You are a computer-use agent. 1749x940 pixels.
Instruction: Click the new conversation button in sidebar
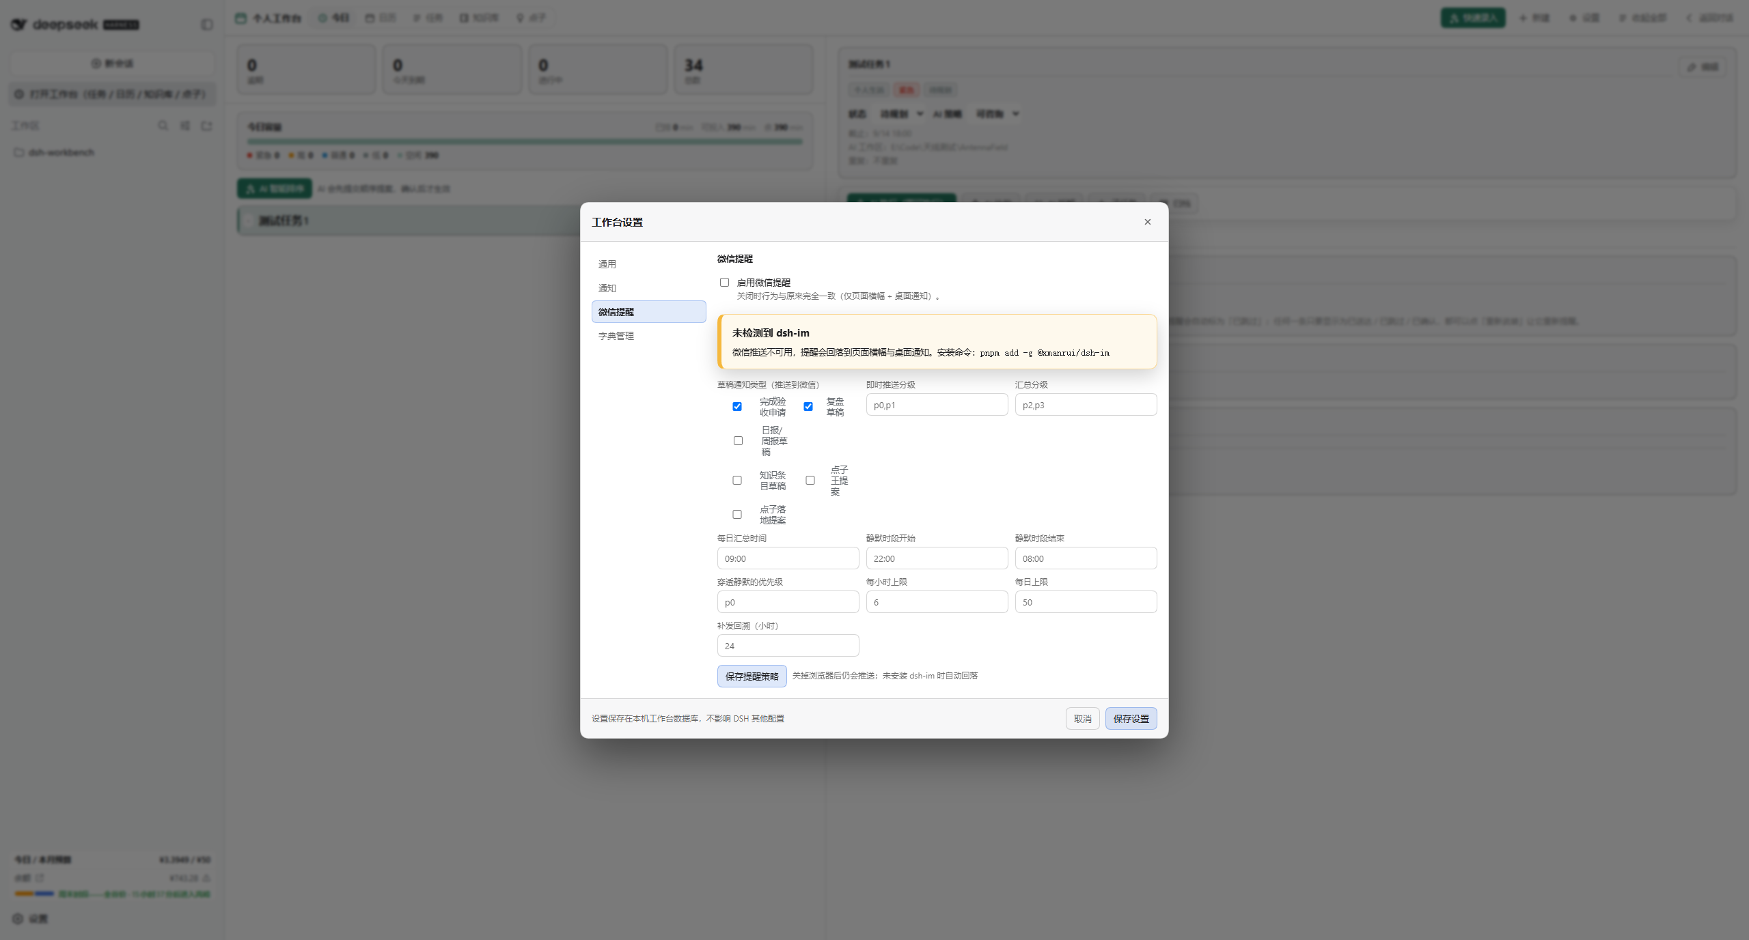tap(112, 63)
